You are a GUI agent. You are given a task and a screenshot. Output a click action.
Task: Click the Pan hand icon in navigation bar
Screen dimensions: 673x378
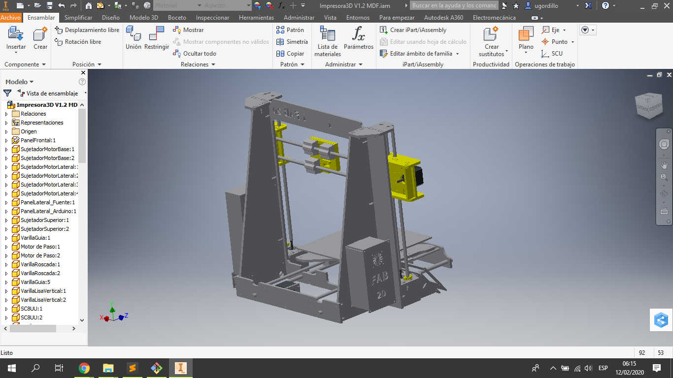[x=664, y=165]
